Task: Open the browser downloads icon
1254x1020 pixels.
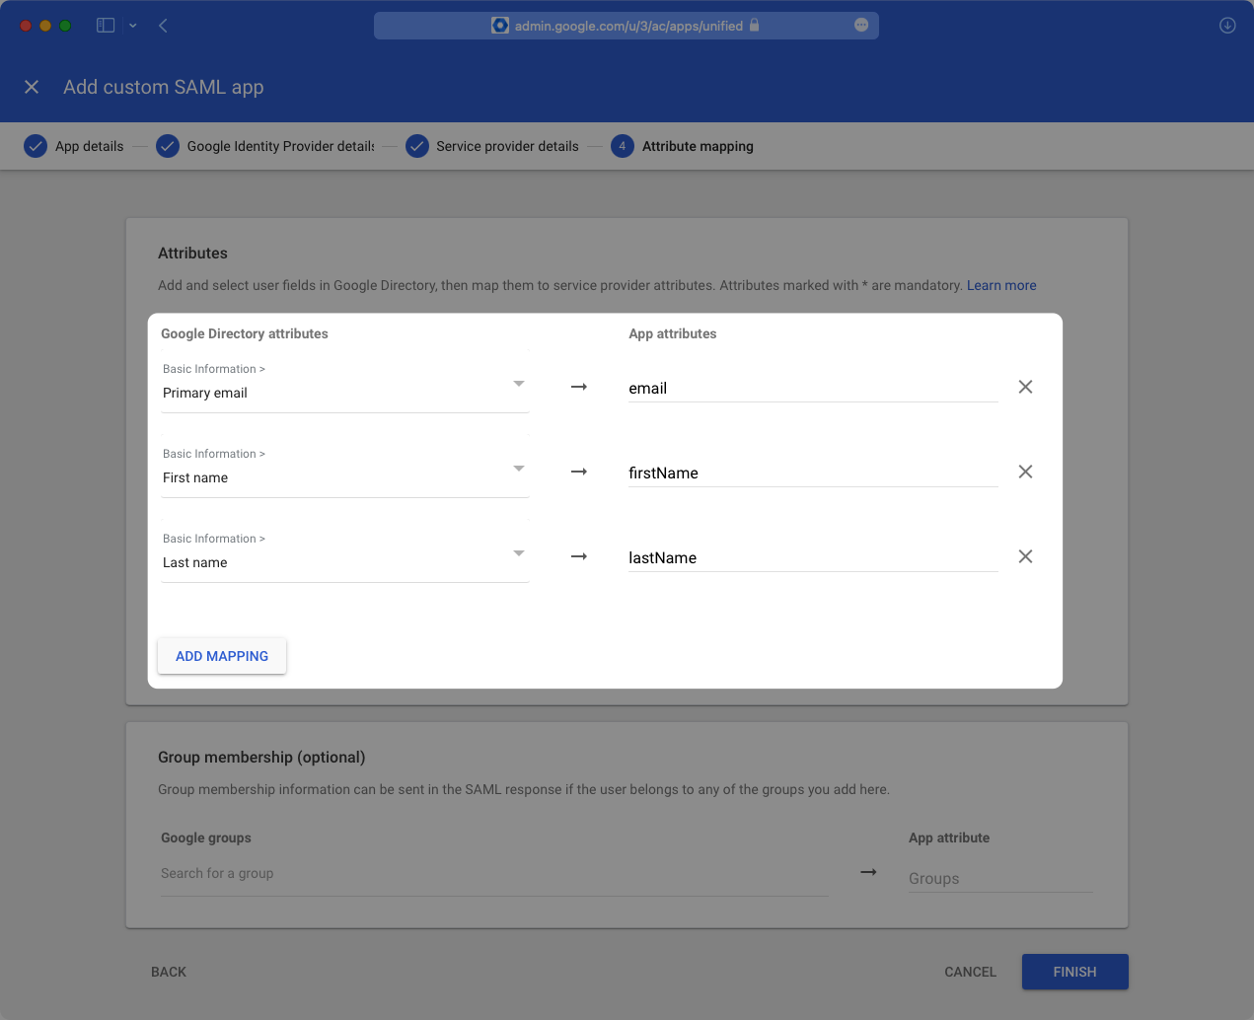Action: pyautogui.click(x=1226, y=26)
